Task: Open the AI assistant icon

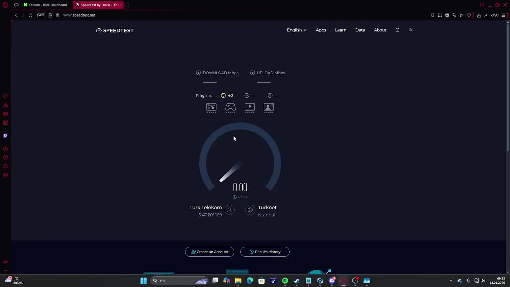Action: point(495,15)
